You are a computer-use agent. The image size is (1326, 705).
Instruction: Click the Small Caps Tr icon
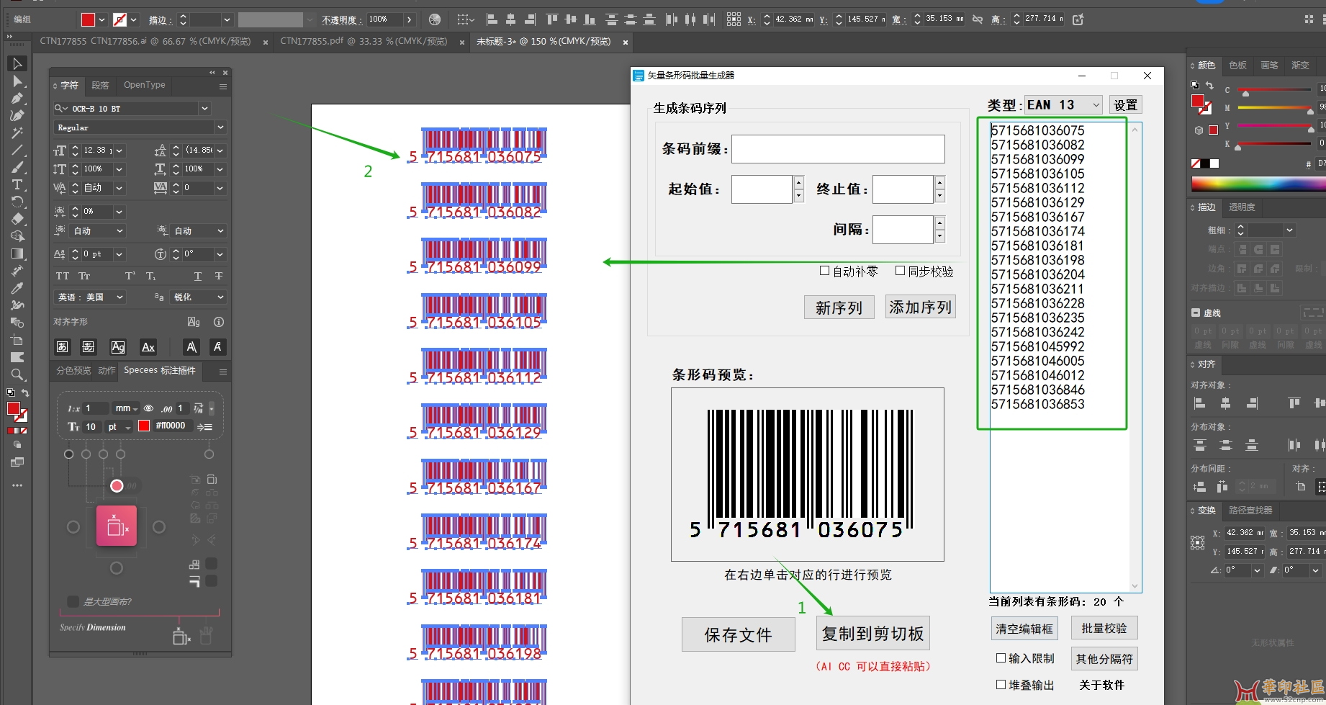(x=84, y=276)
